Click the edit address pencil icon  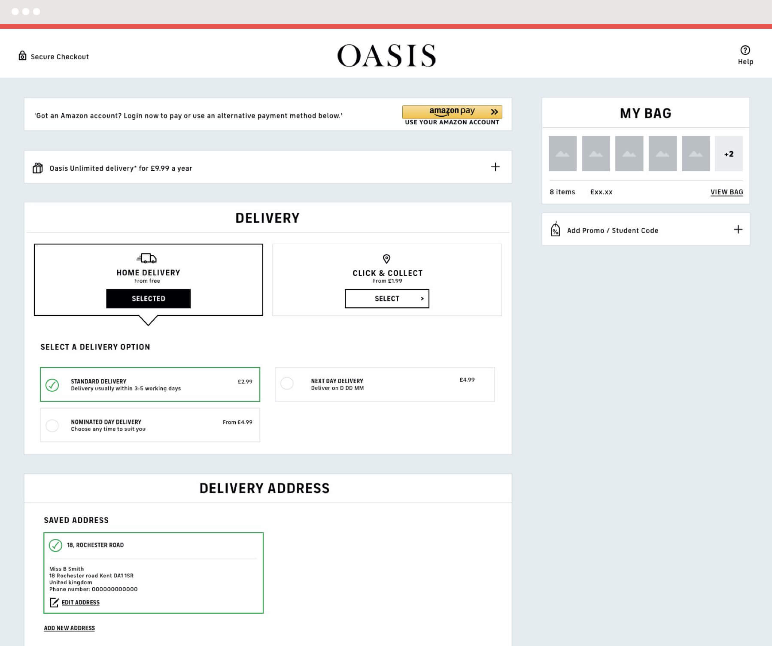click(x=54, y=602)
